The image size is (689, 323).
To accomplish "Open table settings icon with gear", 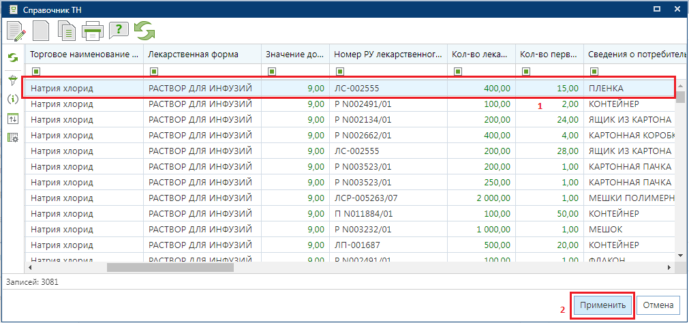I will coord(13,138).
